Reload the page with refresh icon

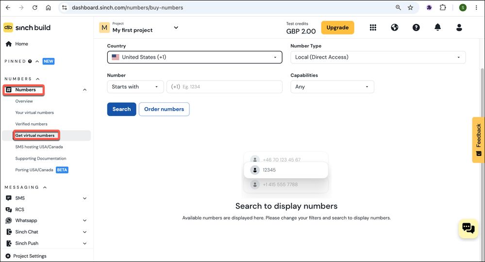[34, 7]
